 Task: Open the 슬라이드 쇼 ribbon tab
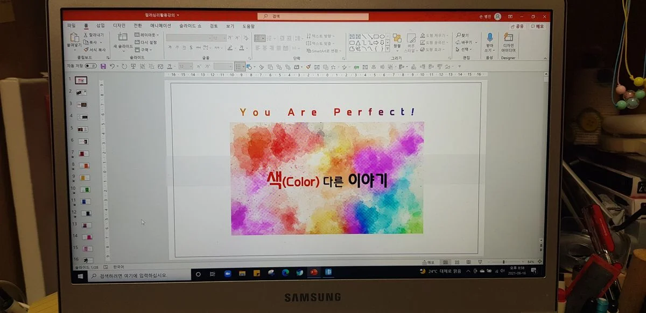191,26
